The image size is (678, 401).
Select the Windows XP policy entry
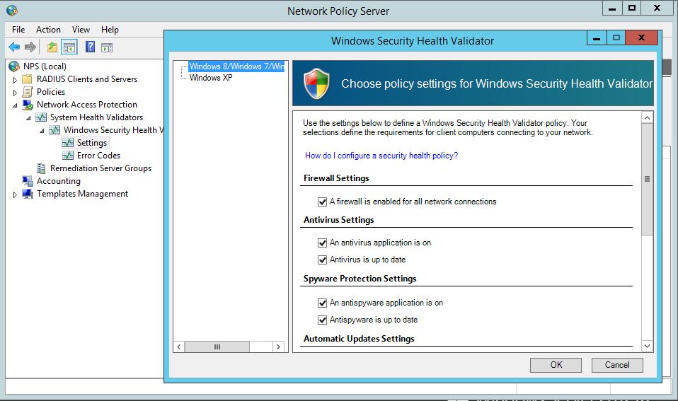(x=211, y=78)
